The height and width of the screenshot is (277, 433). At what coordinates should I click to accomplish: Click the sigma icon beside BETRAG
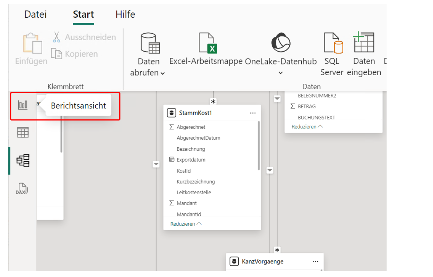(293, 106)
